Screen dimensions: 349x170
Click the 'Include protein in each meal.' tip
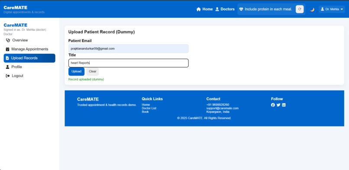(x=268, y=9)
